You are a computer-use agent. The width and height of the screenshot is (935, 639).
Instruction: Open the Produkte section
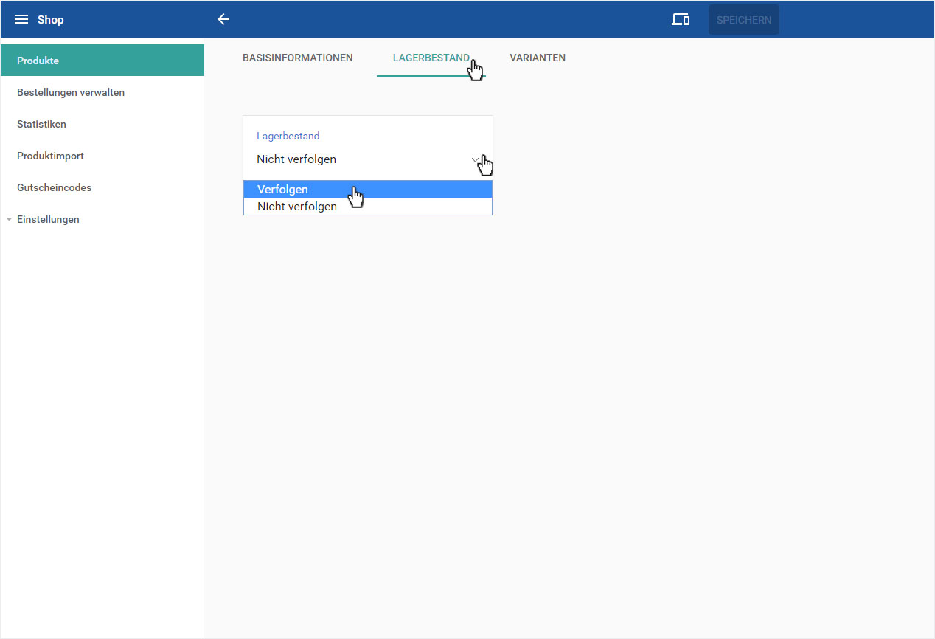(102, 61)
